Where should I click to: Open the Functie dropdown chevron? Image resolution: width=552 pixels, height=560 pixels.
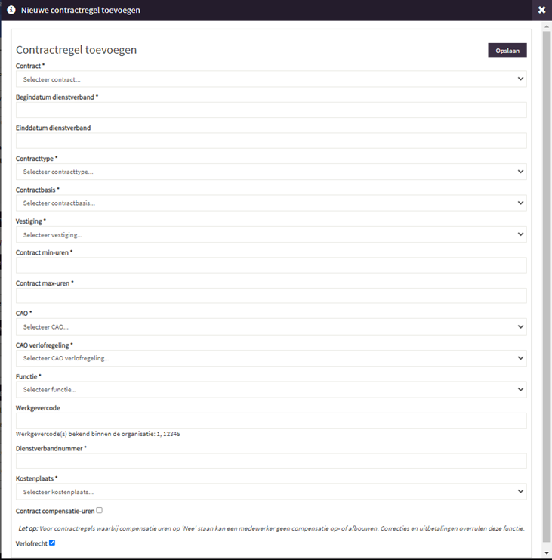(520, 389)
